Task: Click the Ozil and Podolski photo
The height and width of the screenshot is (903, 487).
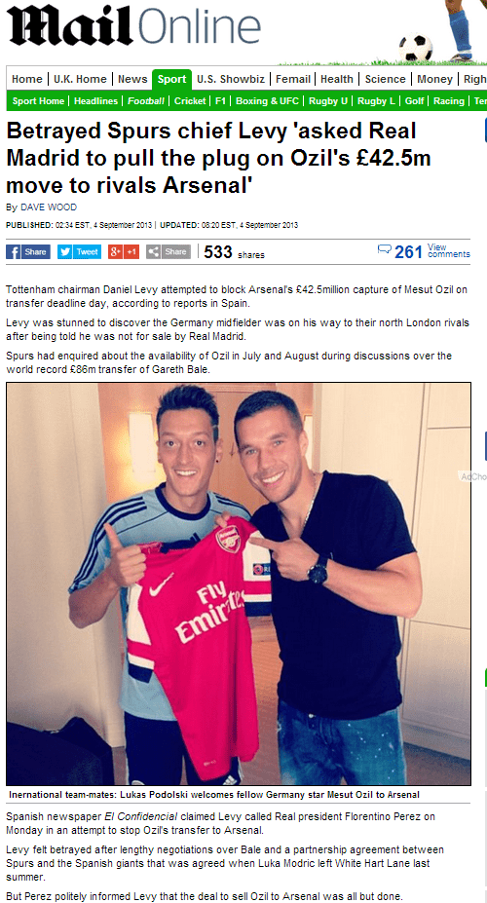Action: 239,583
